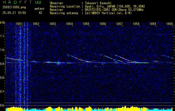The height and width of the screenshot is (111, 175).
Task: Click the 0.9 kHz frequency label
Action: click(2, 64)
